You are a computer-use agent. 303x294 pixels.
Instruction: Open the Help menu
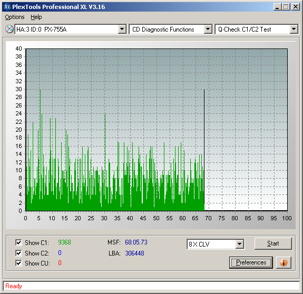36,17
